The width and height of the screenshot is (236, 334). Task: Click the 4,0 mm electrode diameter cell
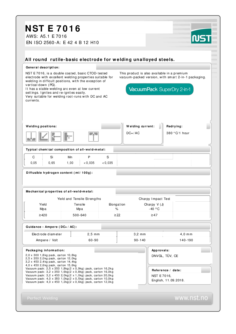click(x=186, y=234)
